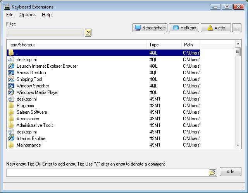Open the File menu

coord(10,15)
